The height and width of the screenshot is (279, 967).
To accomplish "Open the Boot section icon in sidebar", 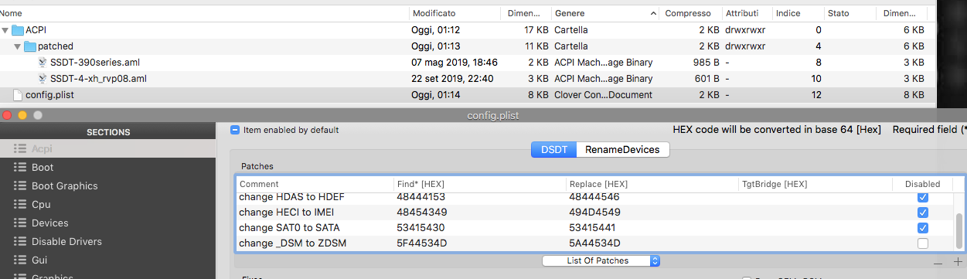I will pos(21,167).
